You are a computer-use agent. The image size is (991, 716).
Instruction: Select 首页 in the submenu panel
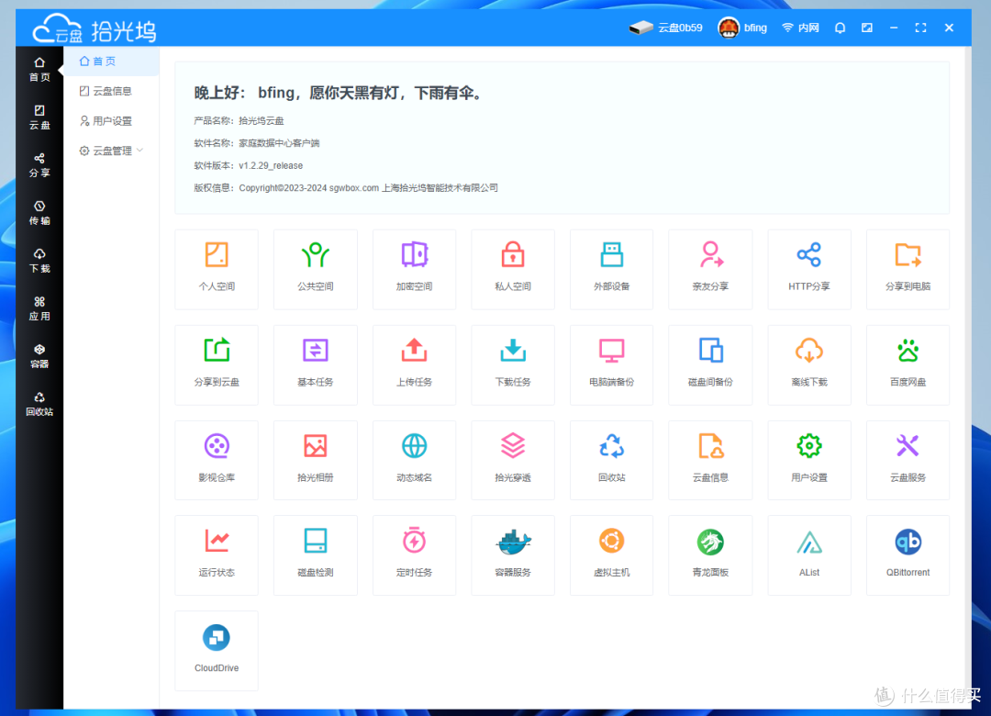[x=111, y=62]
